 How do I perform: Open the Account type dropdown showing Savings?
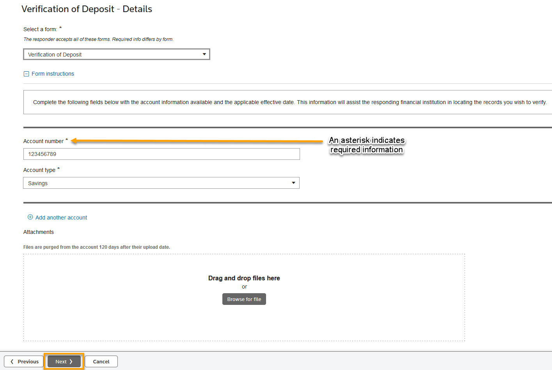point(161,183)
